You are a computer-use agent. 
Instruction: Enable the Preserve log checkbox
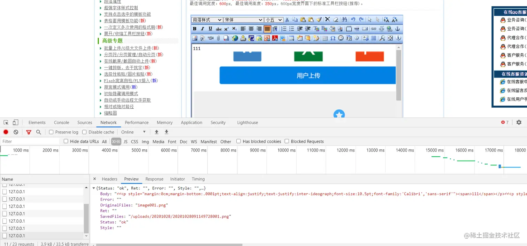tap(51, 132)
